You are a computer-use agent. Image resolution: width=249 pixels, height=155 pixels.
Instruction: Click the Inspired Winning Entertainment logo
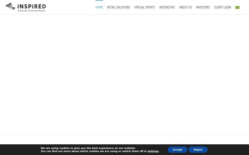pos(25,7)
